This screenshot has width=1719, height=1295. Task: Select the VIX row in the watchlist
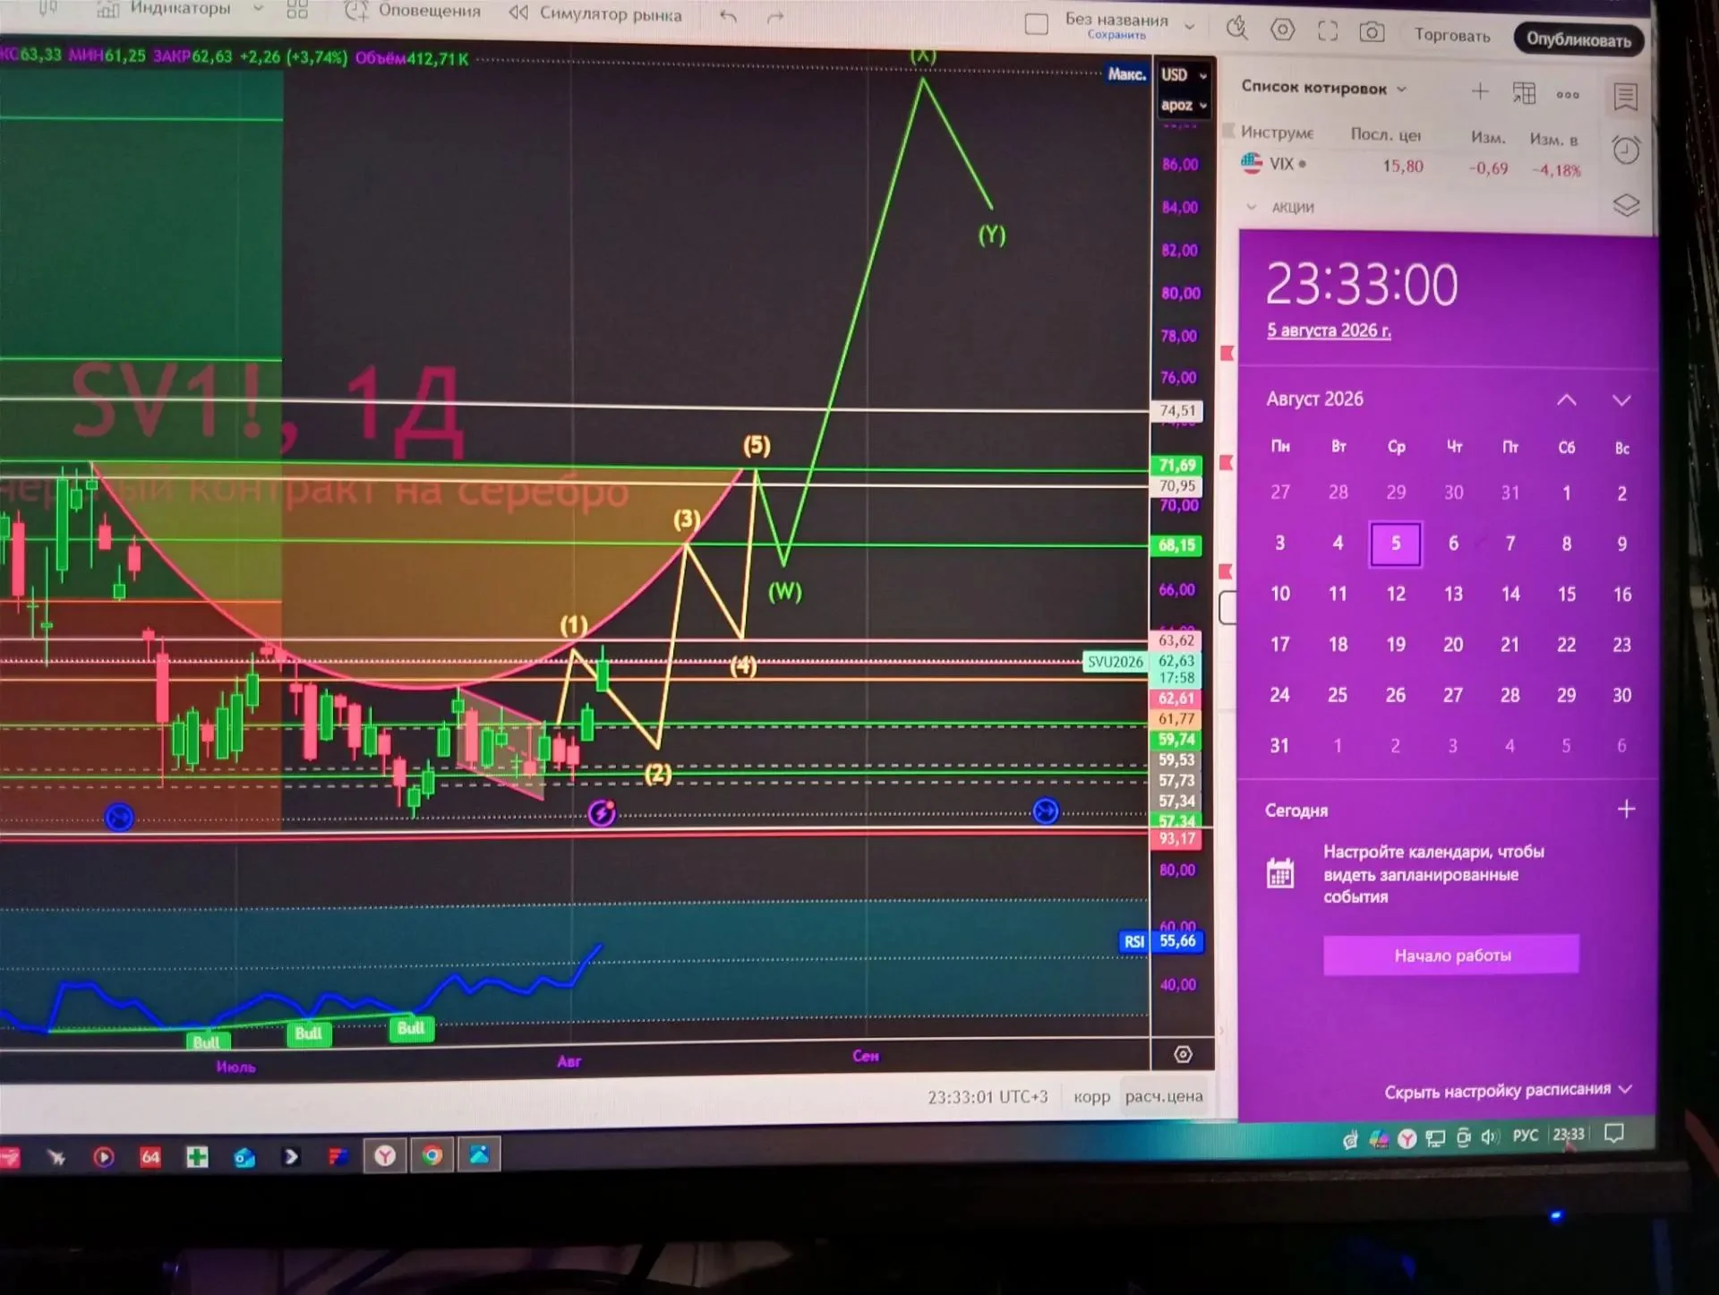pyautogui.click(x=1413, y=166)
